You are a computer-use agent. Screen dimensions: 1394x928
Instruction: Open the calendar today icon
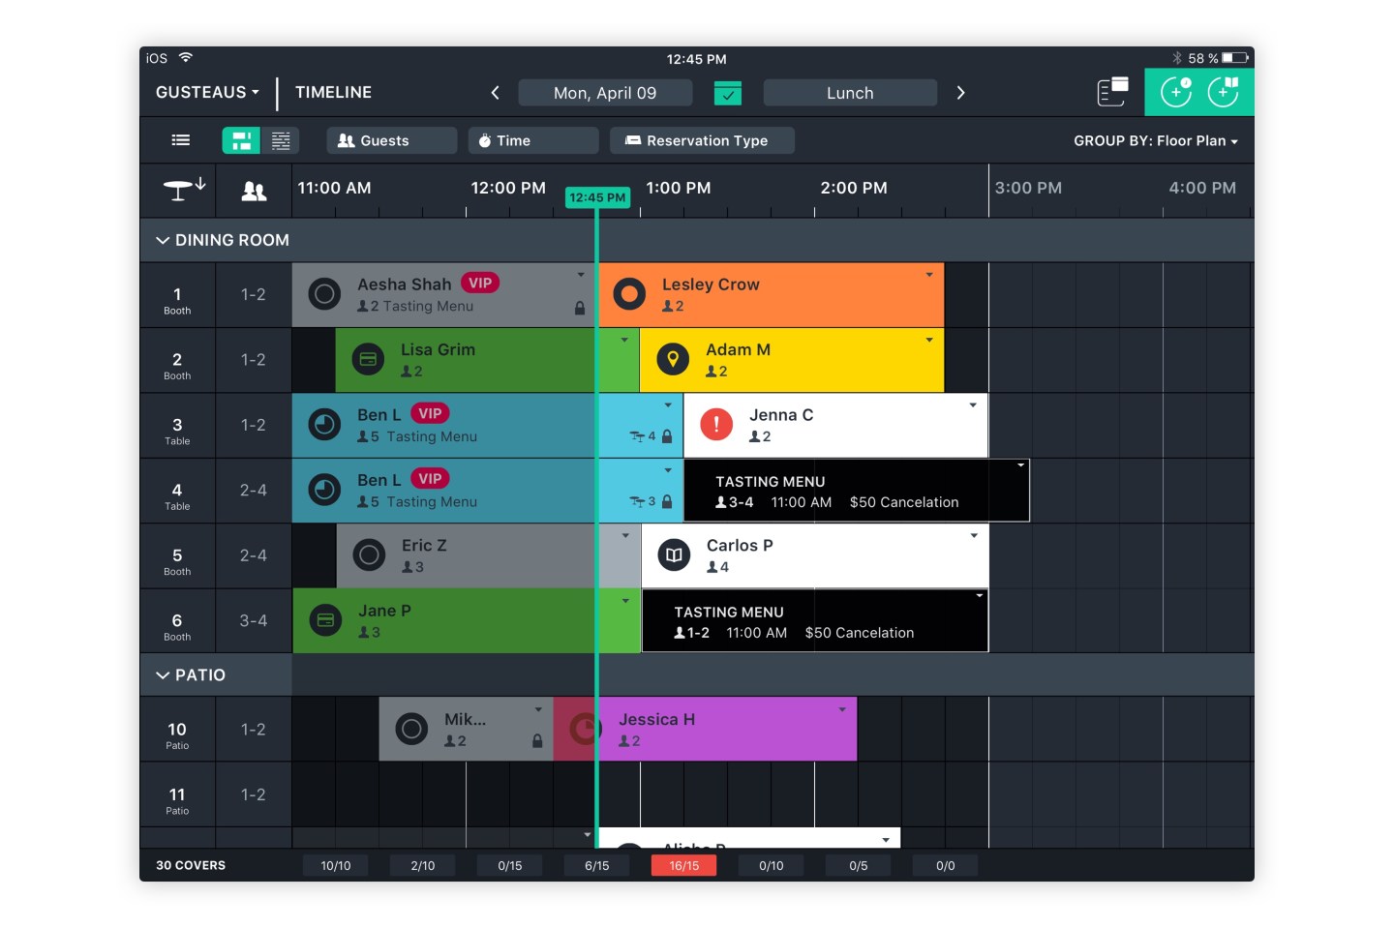pos(727,93)
